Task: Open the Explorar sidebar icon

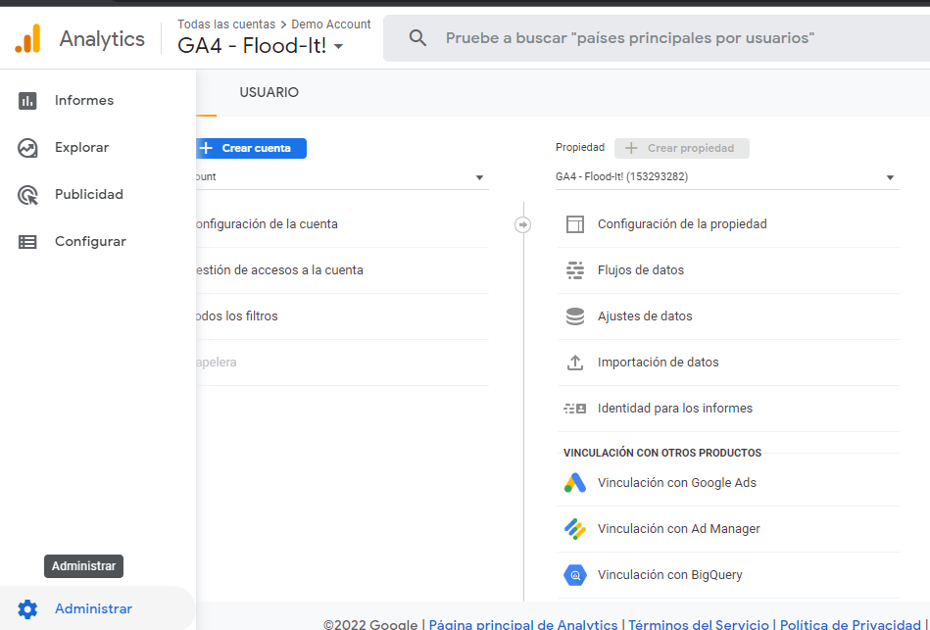Action: 27,148
